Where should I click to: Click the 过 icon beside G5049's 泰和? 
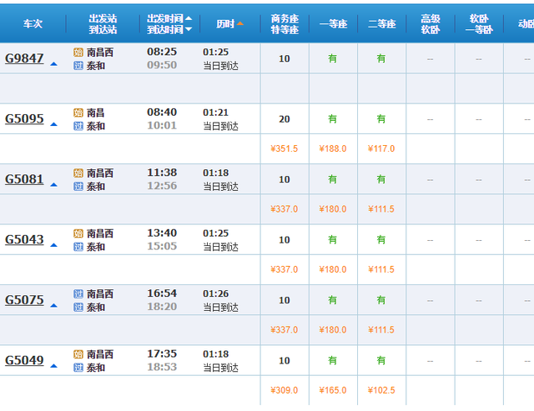[78, 368]
